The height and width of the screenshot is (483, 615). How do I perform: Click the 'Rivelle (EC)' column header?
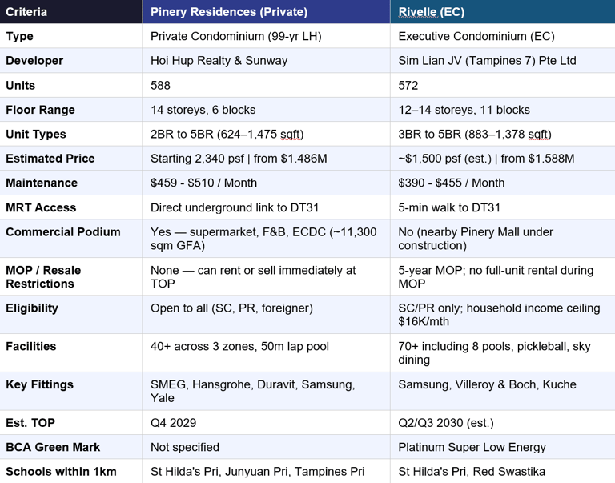point(503,11)
